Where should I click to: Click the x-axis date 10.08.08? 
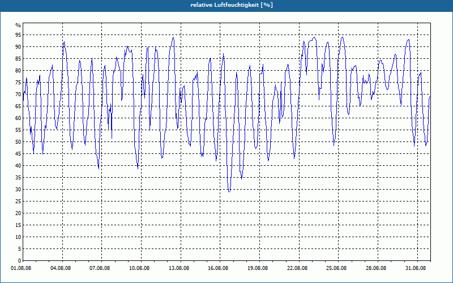pos(139,268)
